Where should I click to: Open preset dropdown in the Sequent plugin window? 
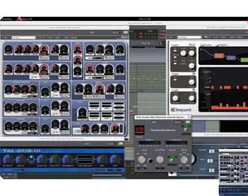(189, 37)
